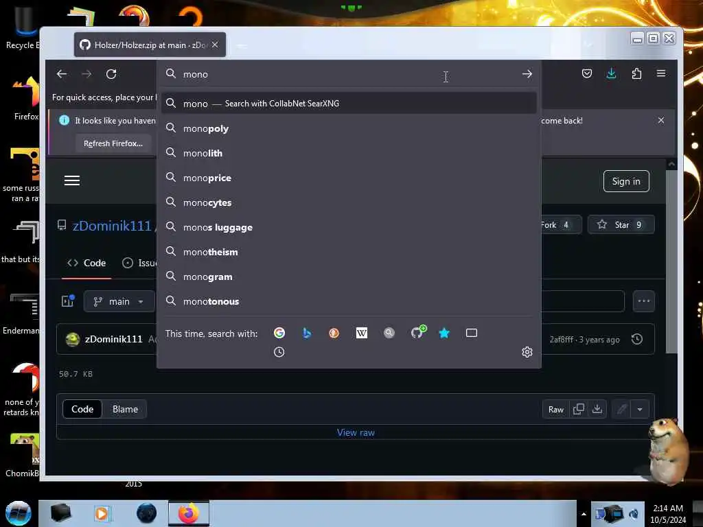
Task: Open the Firefox application hamburger menu
Action: [x=661, y=73]
